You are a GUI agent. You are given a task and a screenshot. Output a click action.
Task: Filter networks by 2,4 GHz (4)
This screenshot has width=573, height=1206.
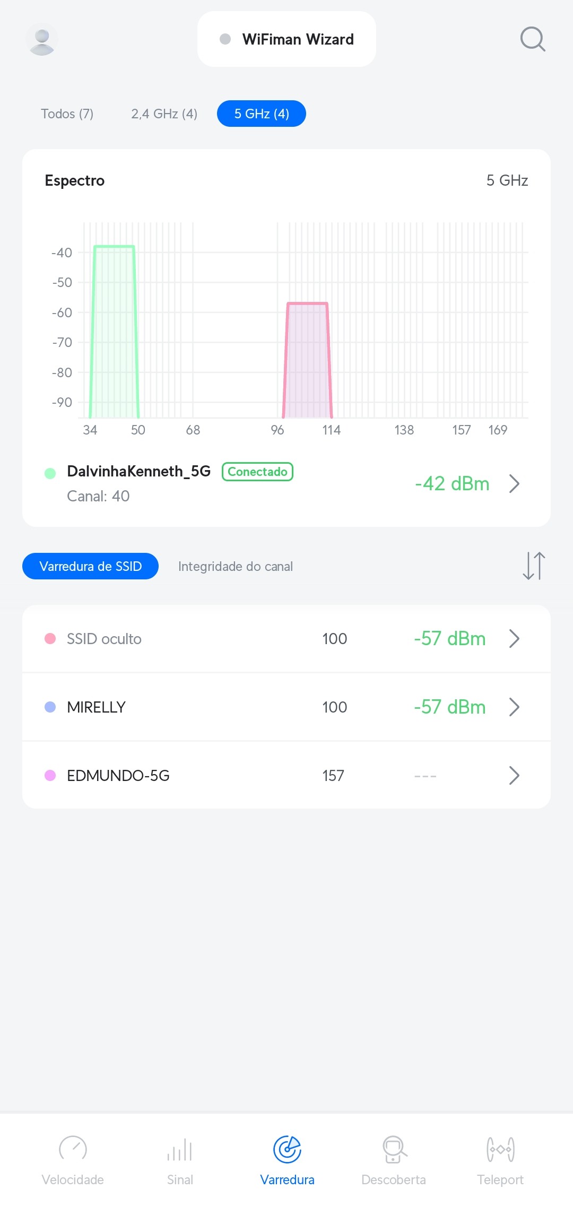tap(164, 114)
